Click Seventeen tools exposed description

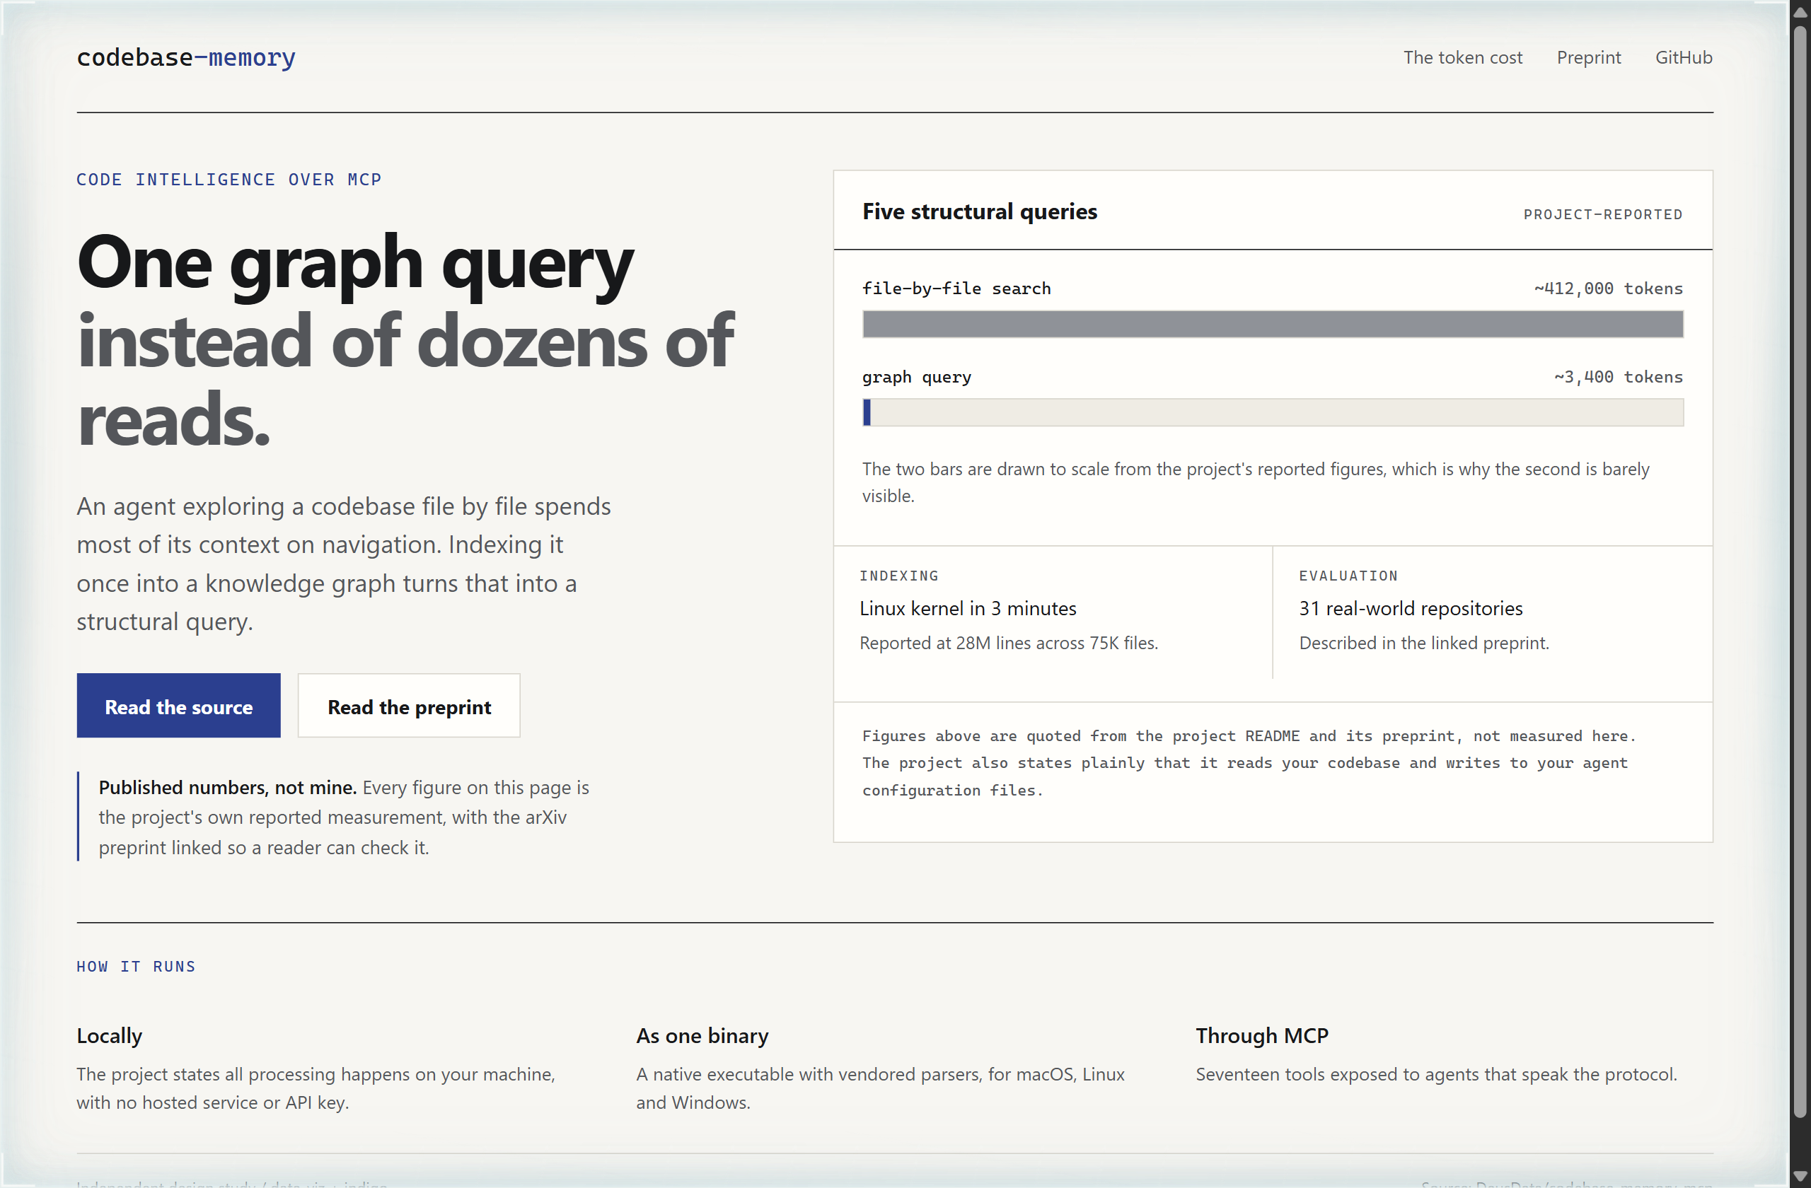(x=1435, y=1074)
